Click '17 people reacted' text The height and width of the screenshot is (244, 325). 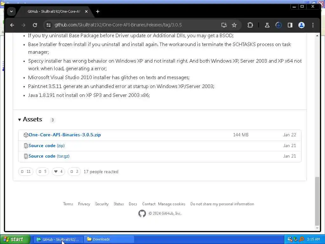[x=101, y=172]
